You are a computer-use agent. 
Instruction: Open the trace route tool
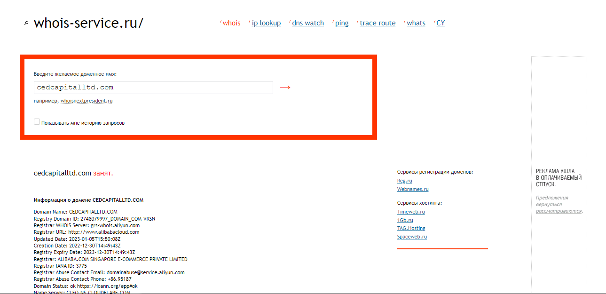click(378, 23)
